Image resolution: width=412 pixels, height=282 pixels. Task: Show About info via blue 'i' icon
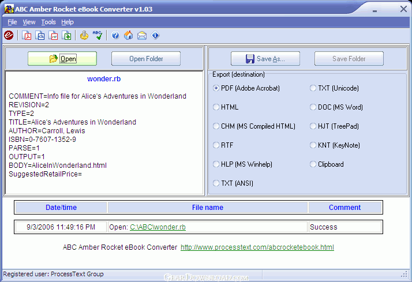tap(155, 35)
